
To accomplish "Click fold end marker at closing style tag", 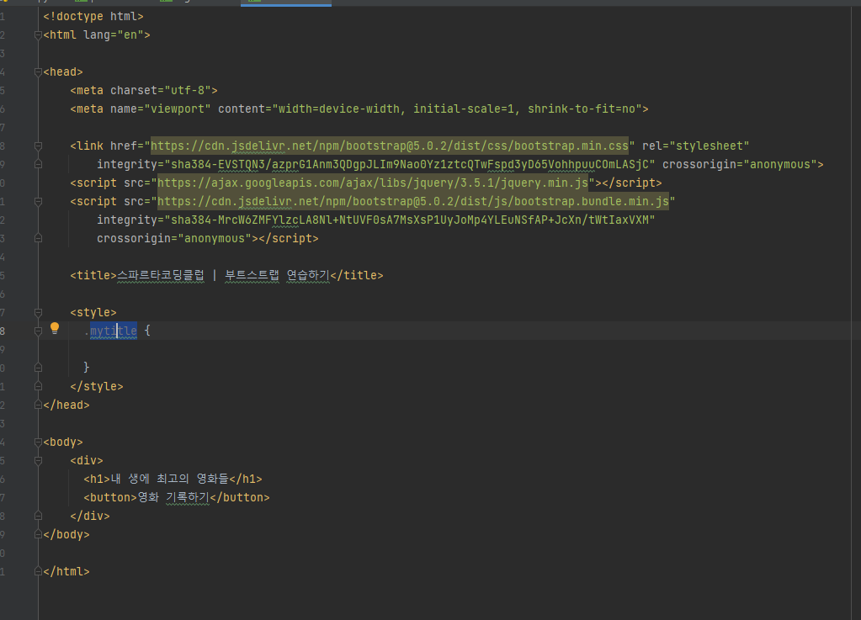I will click(x=38, y=386).
